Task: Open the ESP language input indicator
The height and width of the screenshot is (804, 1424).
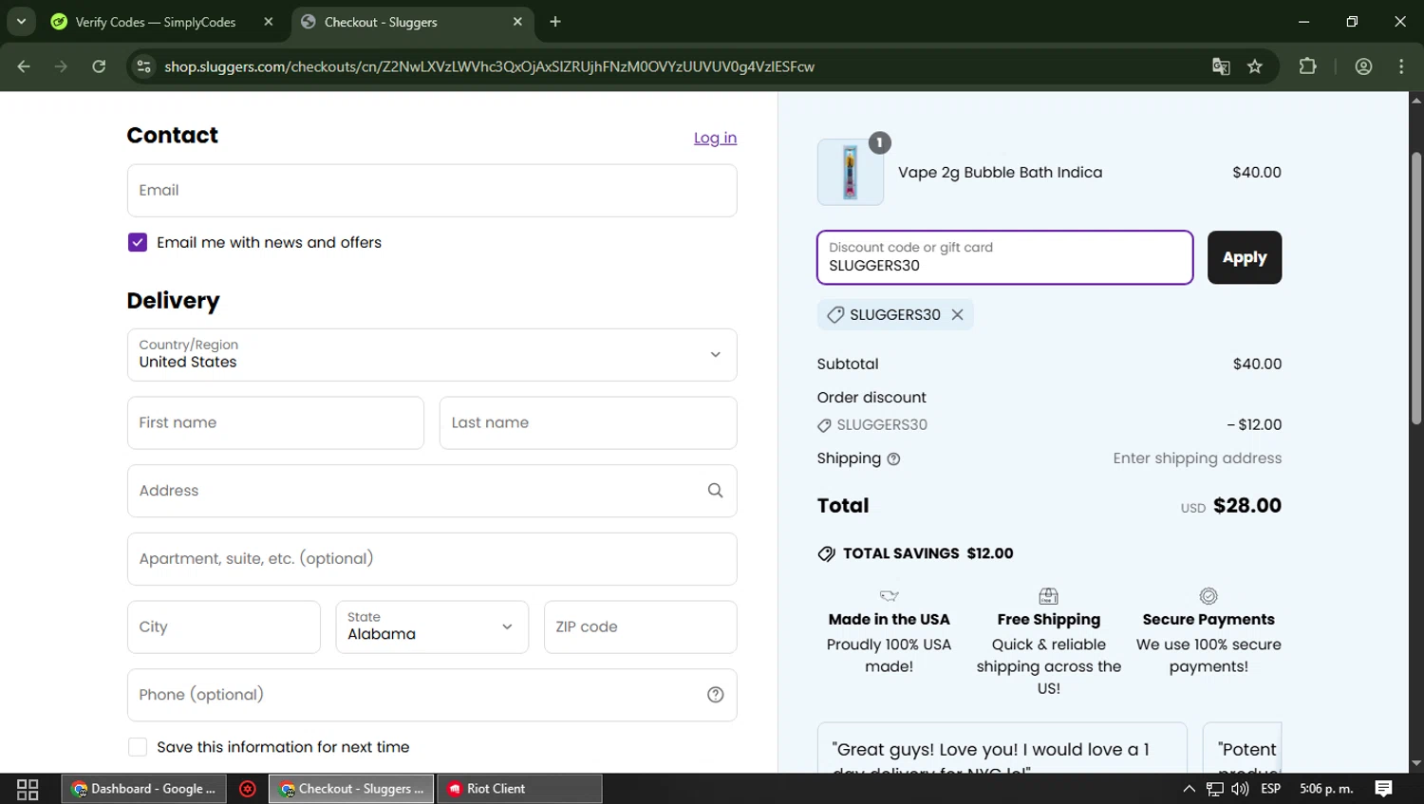Action: (1270, 789)
